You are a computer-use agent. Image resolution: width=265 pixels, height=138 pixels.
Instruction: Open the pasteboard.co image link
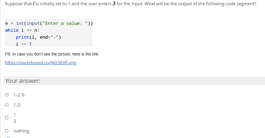(x=40, y=62)
